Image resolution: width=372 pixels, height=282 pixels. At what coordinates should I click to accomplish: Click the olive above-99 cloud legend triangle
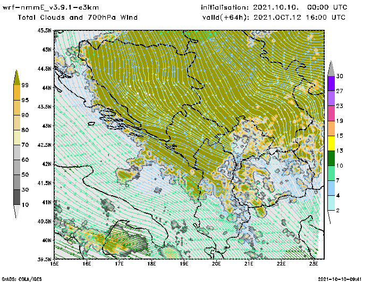[x=16, y=78]
